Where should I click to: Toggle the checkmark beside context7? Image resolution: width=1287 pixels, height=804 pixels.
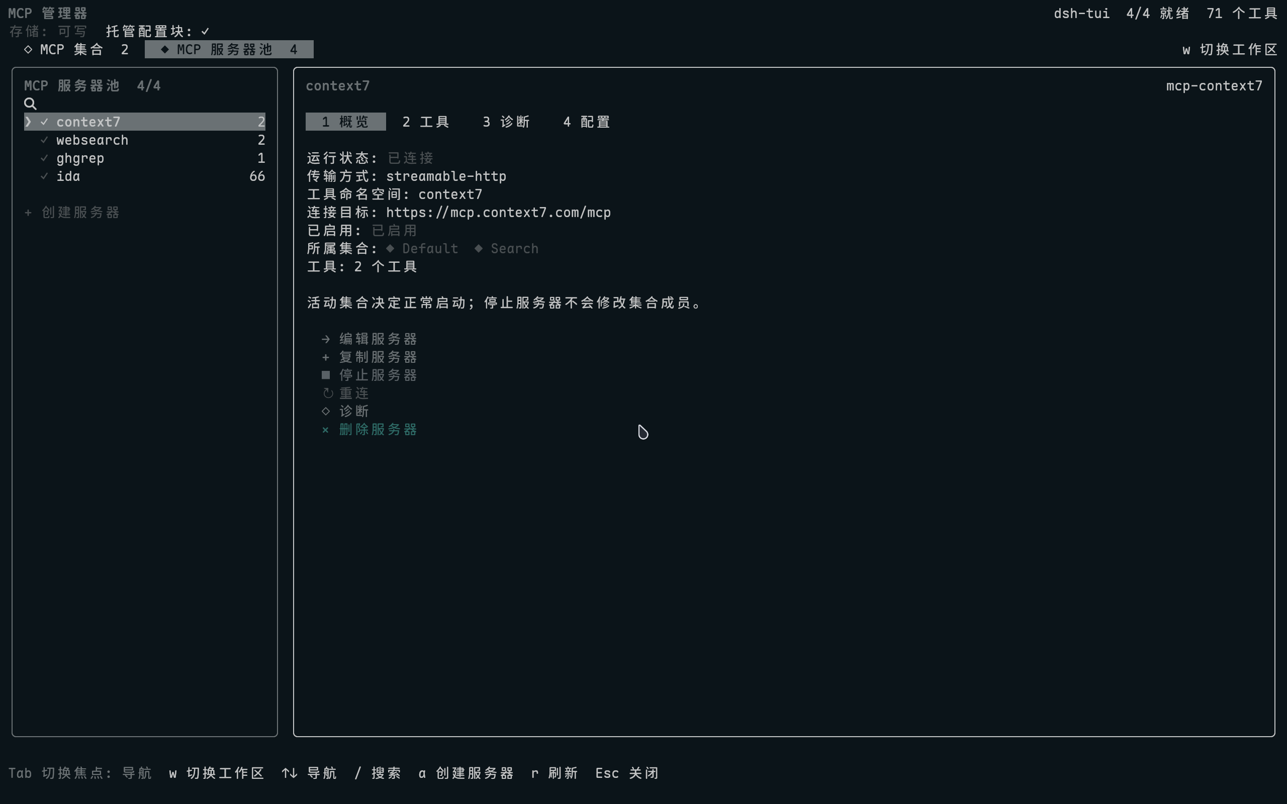click(44, 122)
